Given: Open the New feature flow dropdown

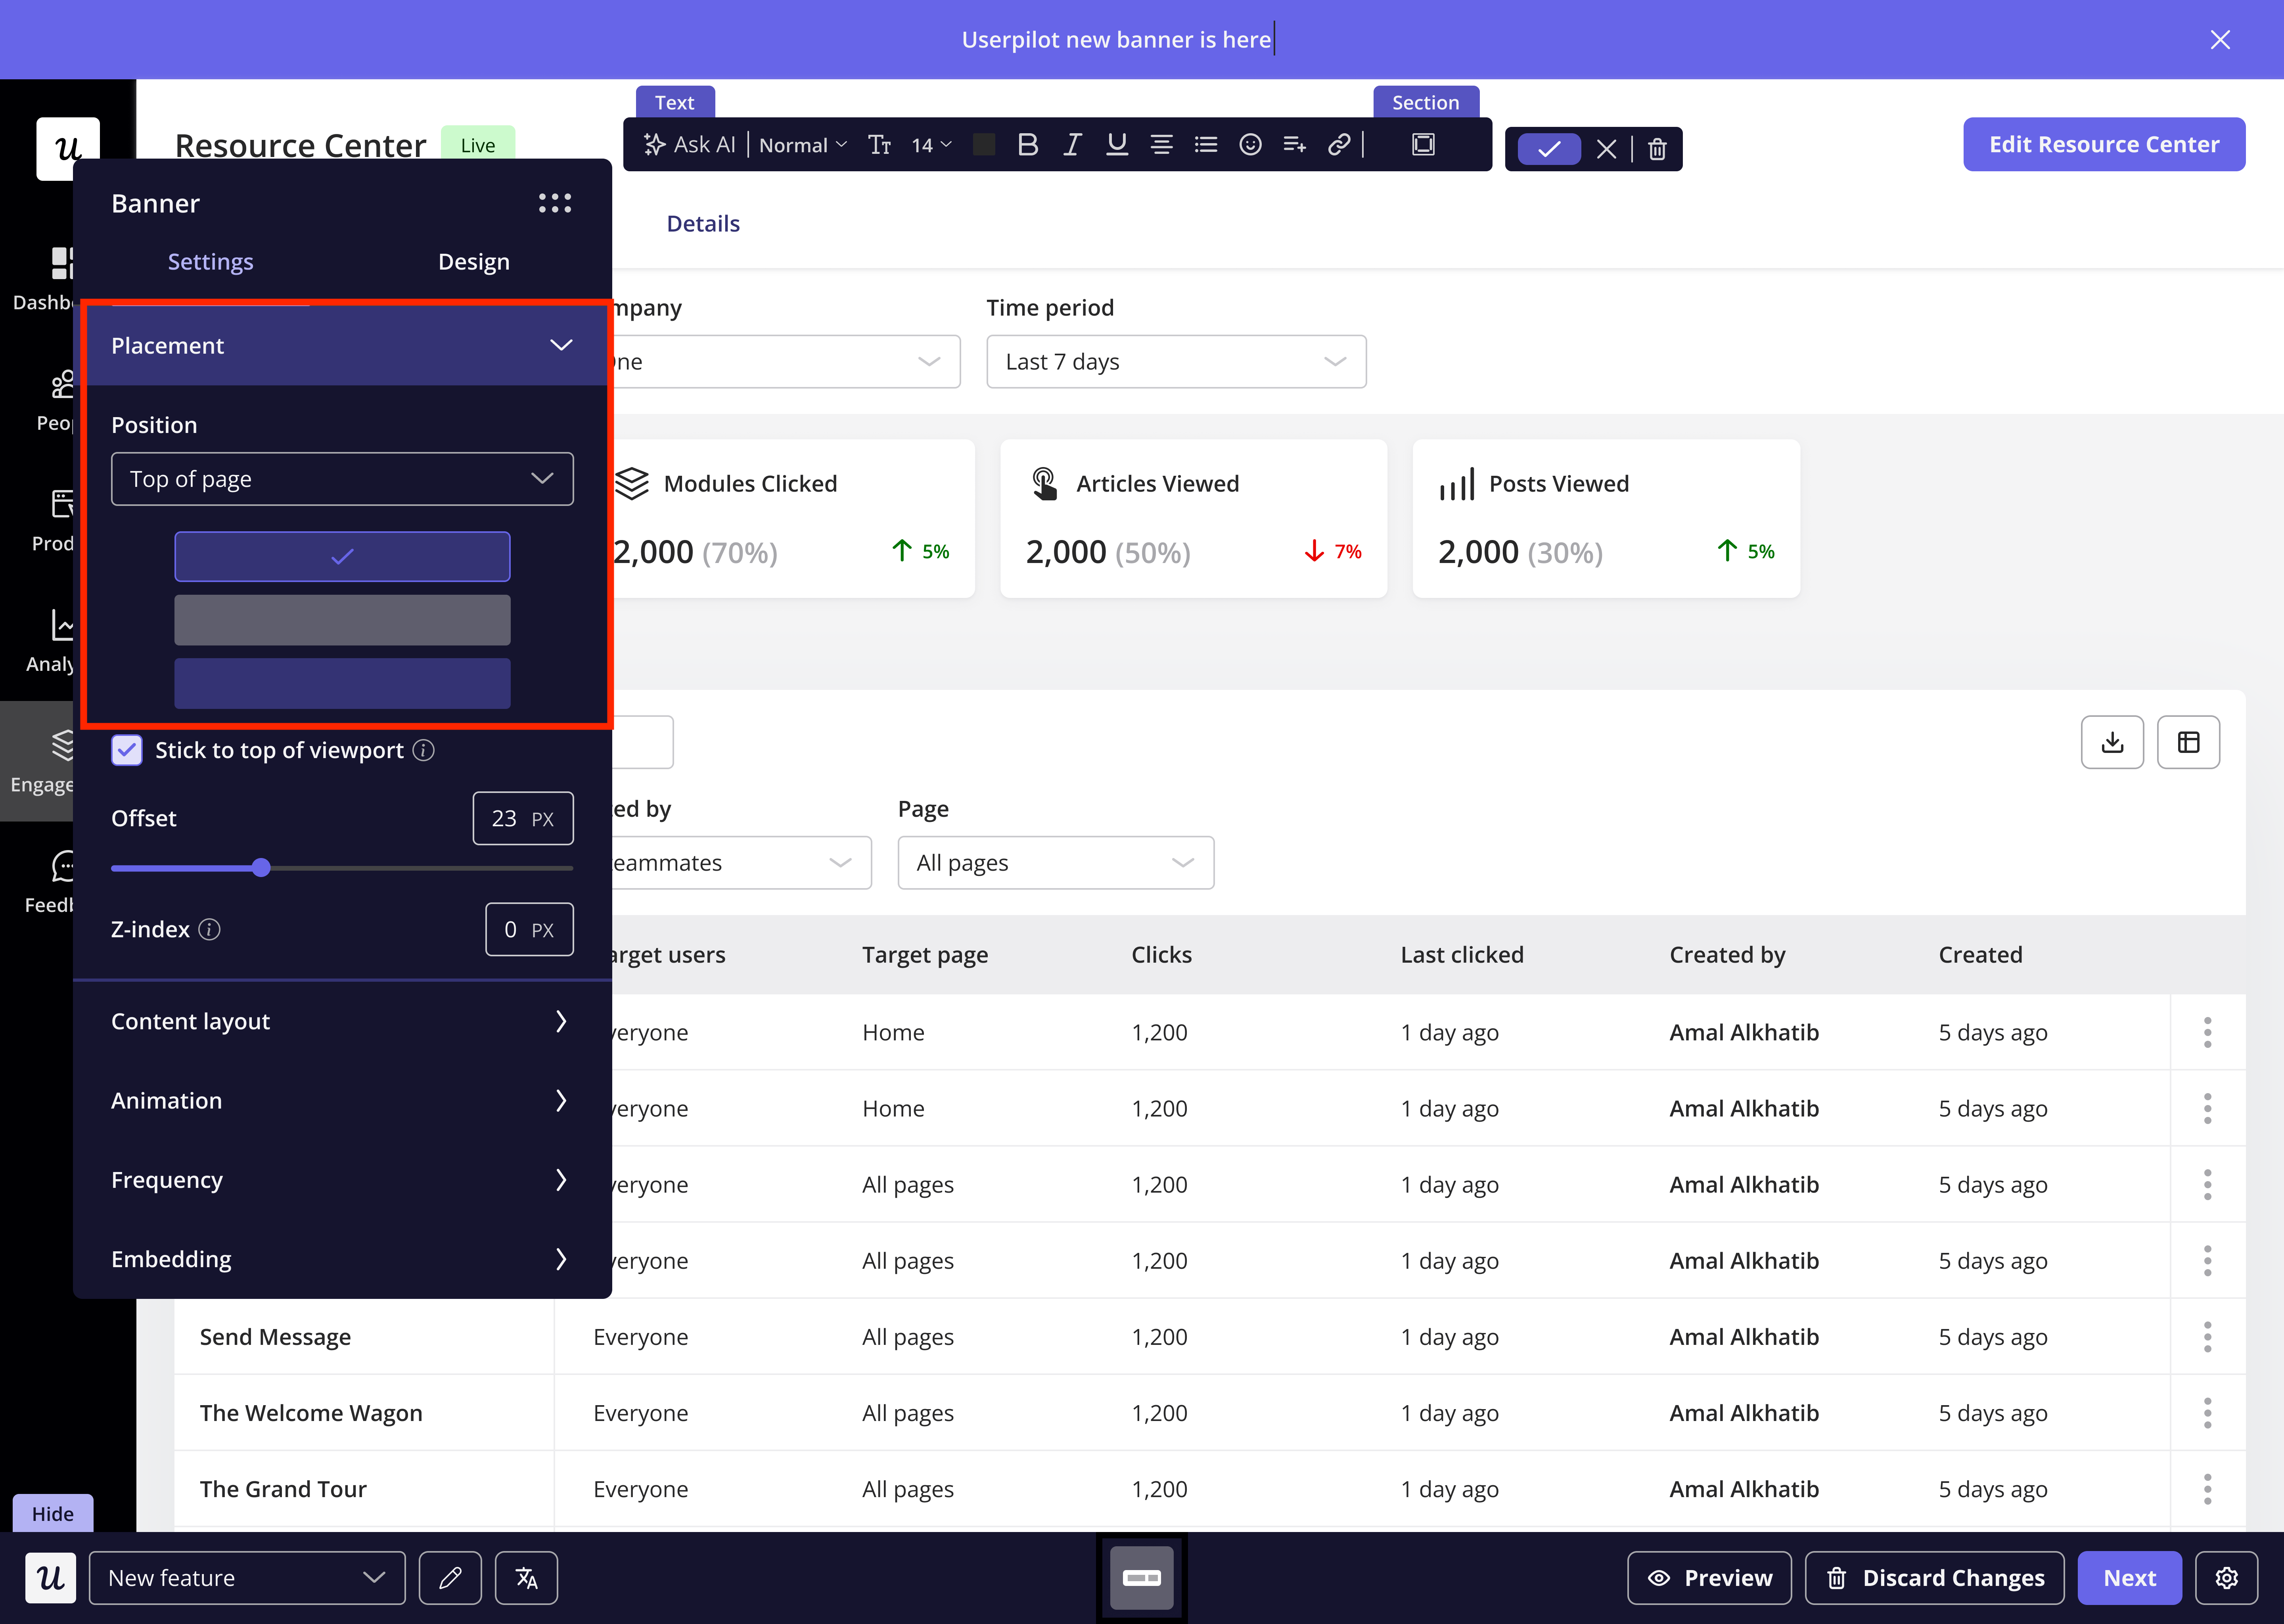Looking at the screenshot, I should click(247, 1578).
